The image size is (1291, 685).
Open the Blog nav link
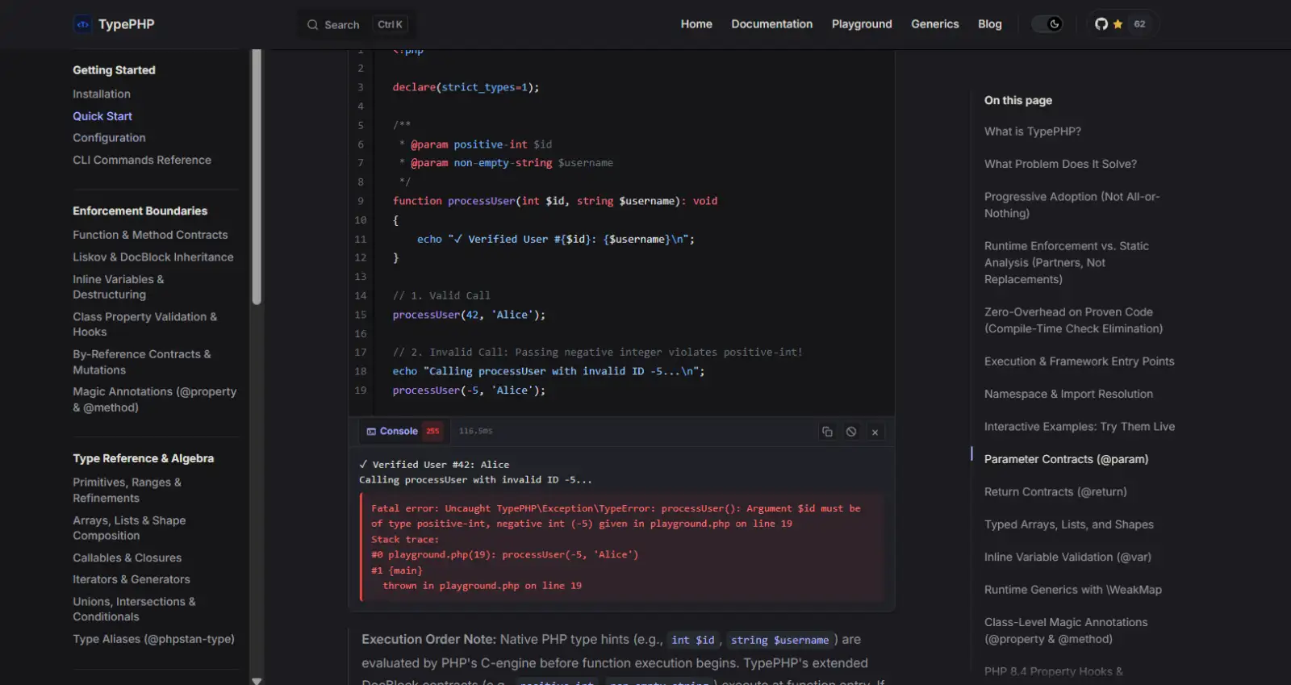point(990,24)
